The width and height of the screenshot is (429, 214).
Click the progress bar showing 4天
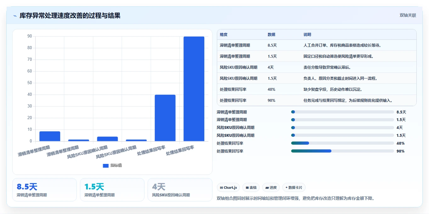point(342,128)
